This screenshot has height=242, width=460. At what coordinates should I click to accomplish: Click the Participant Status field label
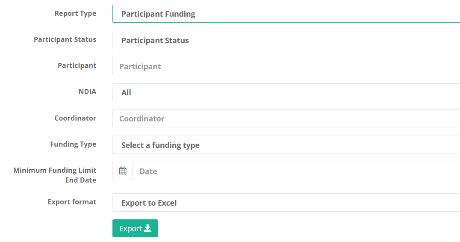(65, 39)
